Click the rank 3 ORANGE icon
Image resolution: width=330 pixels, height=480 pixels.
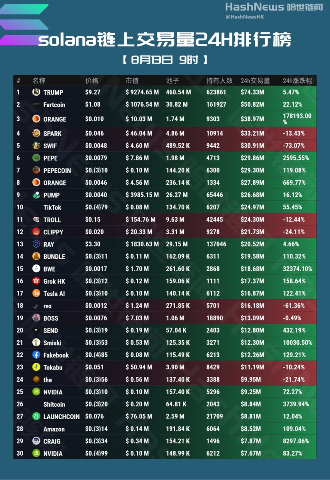[x=36, y=119]
